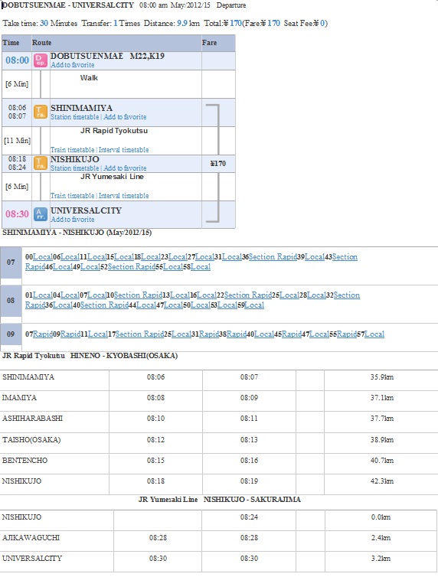
Task: Select the TAISHO(OSAKA) station row name
Action: coord(31,440)
